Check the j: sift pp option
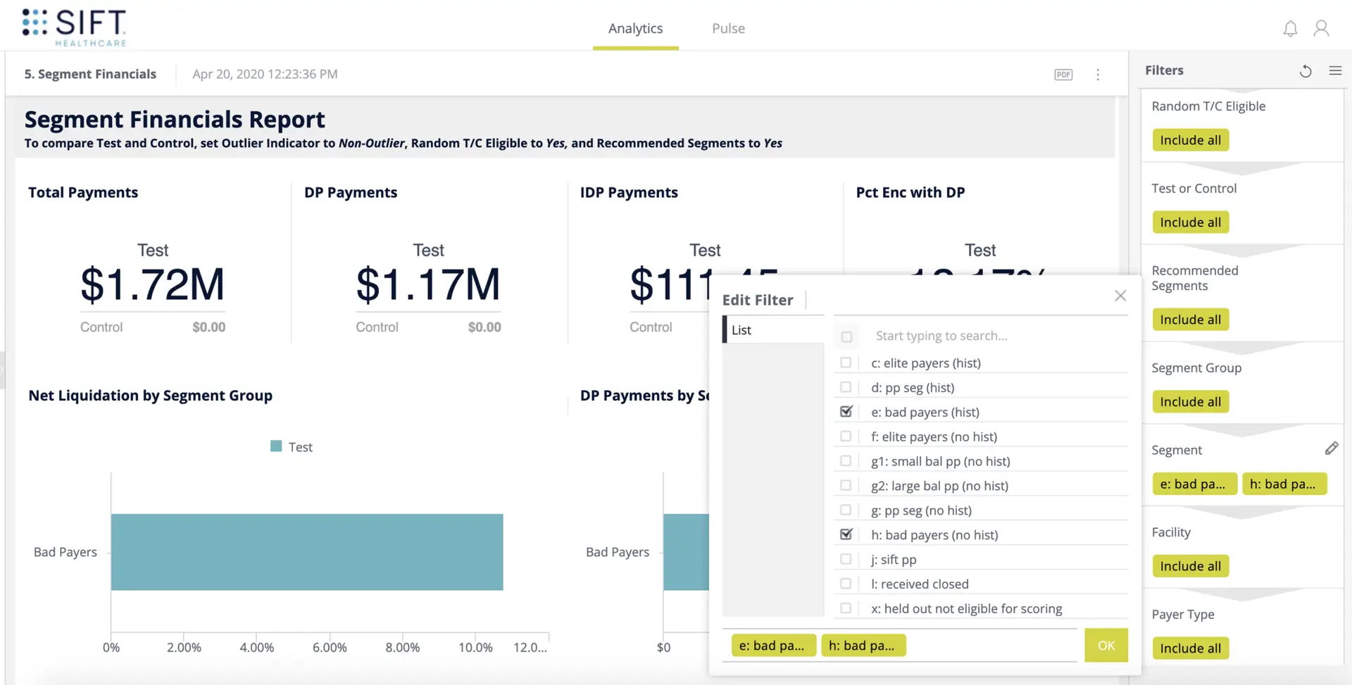1352x685 pixels. (x=846, y=558)
